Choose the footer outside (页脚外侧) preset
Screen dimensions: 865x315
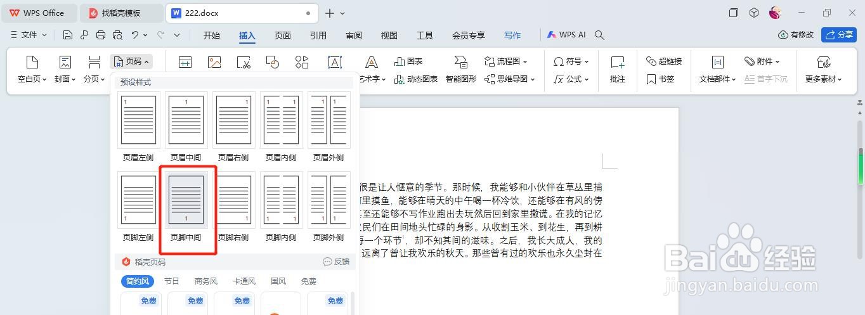coord(328,207)
